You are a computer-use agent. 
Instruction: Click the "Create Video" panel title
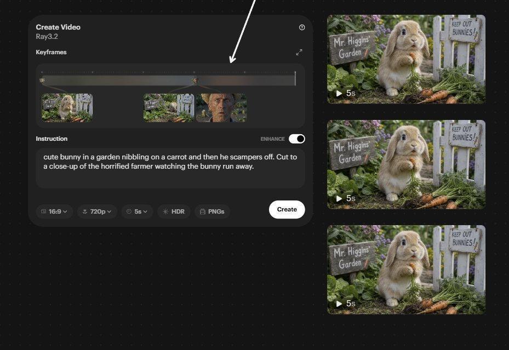click(x=58, y=27)
